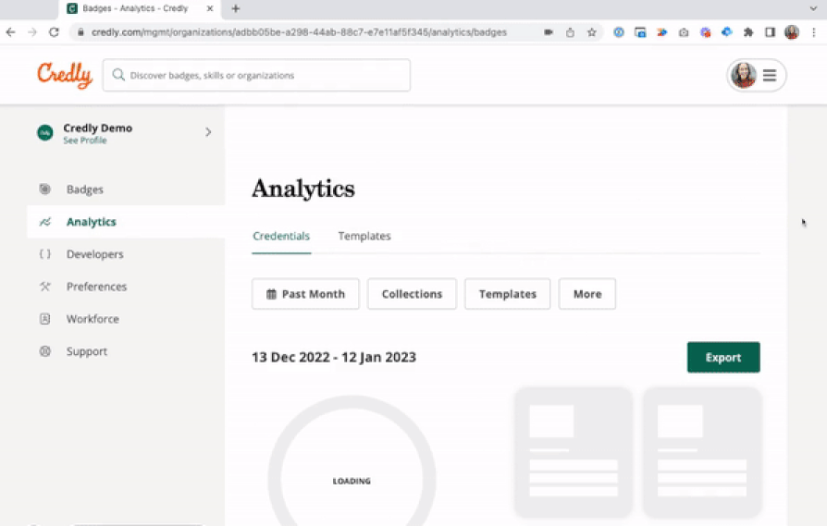Image resolution: width=827 pixels, height=526 pixels.
Task: Click the Workforce sidebar icon
Action: 44,319
